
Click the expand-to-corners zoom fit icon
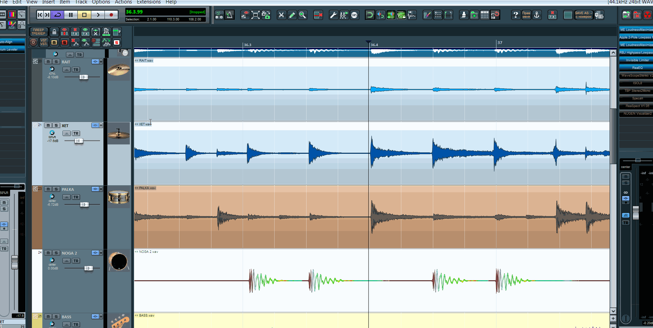tap(256, 15)
